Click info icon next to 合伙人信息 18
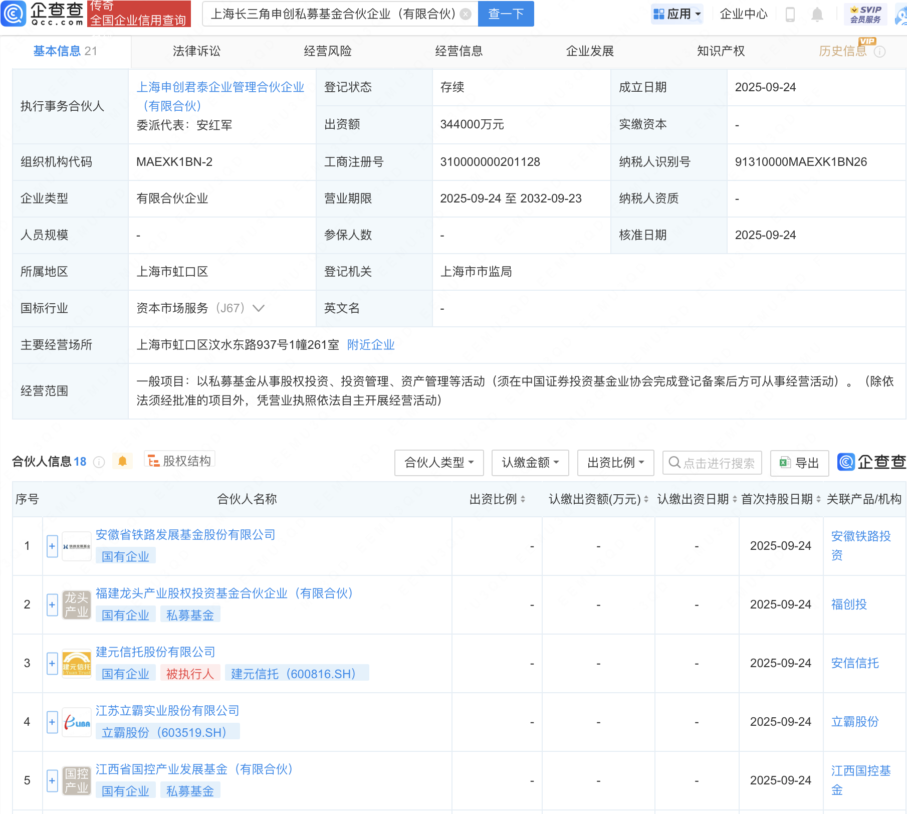 coord(99,462)
